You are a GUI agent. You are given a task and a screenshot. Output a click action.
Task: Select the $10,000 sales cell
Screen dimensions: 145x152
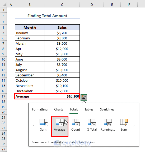[62, 70]
